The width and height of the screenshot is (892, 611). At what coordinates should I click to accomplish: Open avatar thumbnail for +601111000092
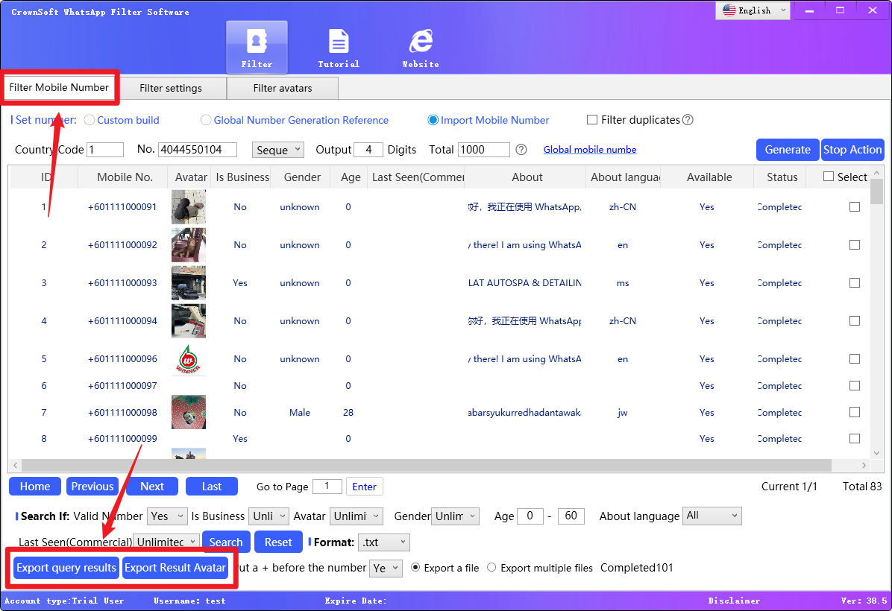[x=188, y=245]
